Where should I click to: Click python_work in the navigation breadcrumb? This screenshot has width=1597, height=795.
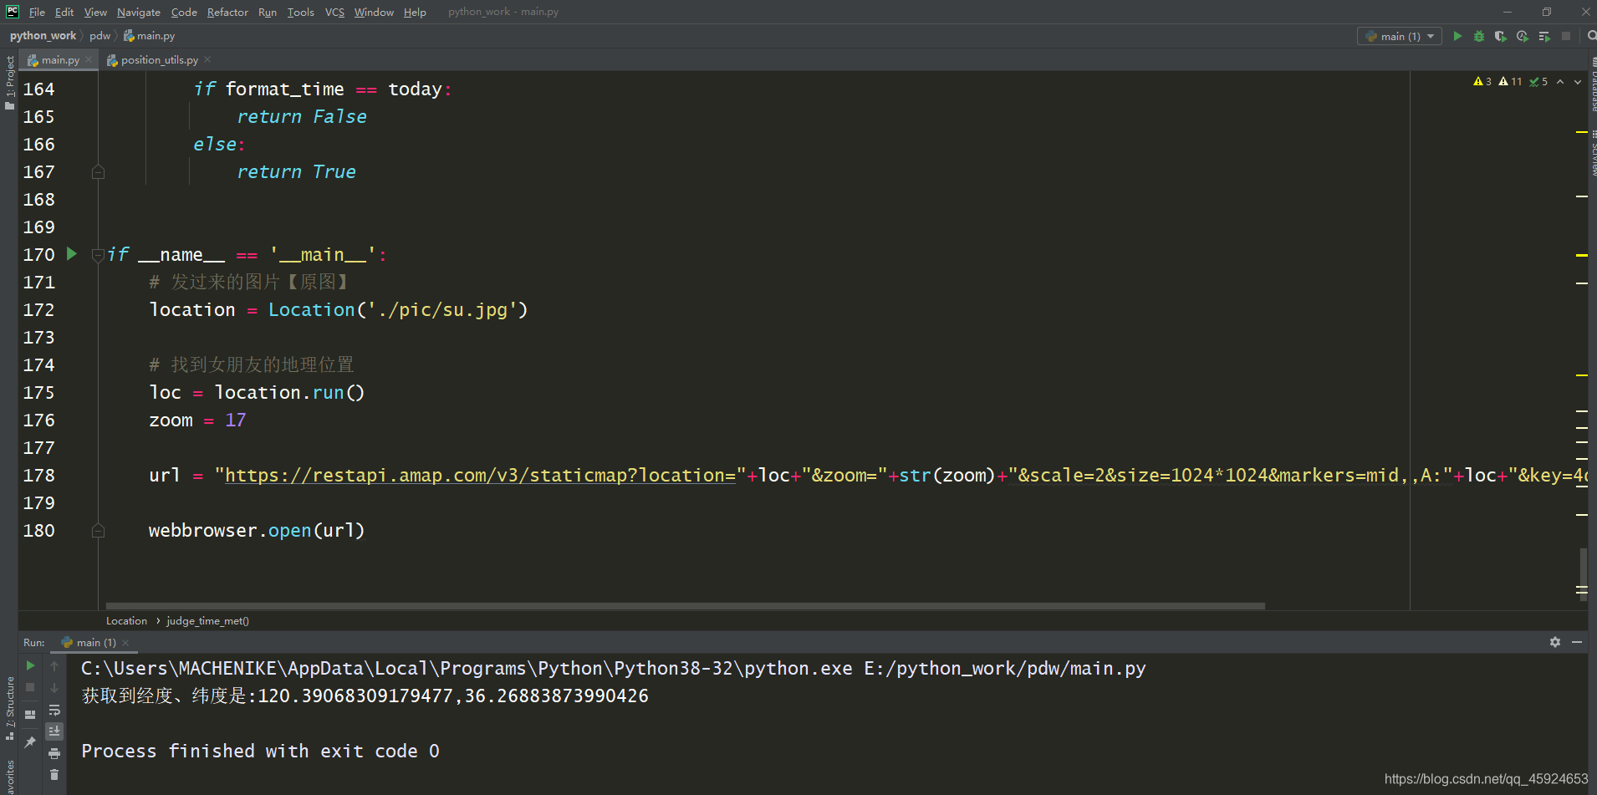43,36
